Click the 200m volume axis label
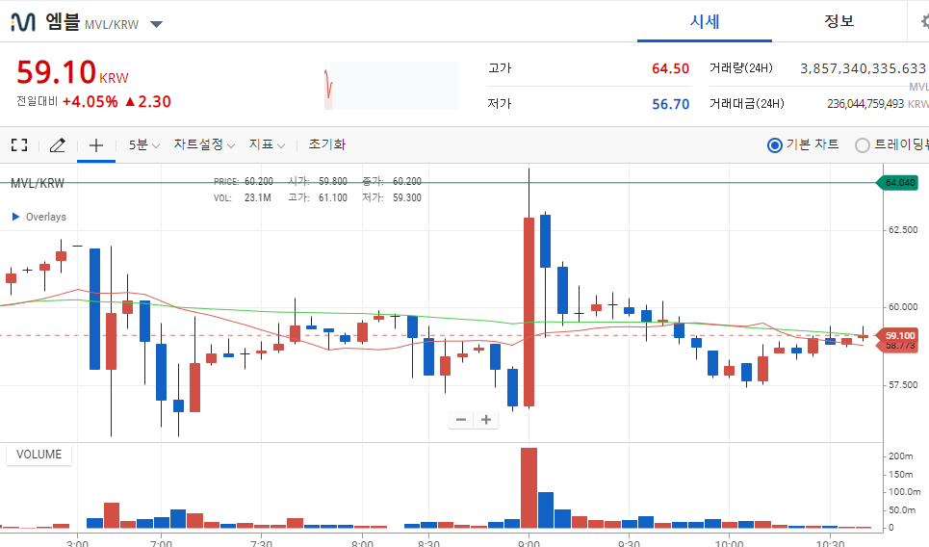929x547 pixels. [x=900, y=456]
